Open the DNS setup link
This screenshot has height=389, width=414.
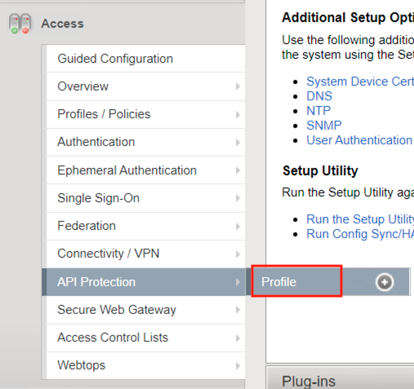(x=319, y=96)
